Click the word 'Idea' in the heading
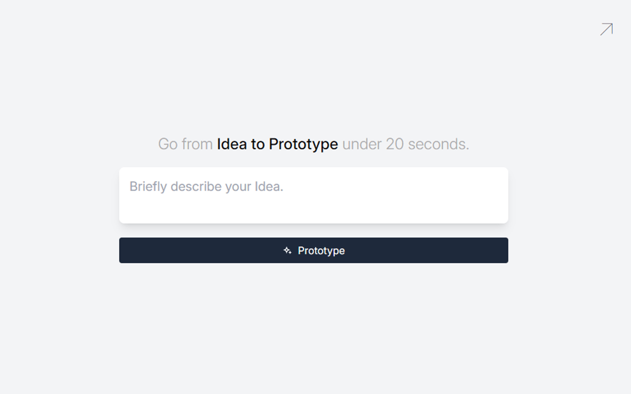The width and height of the screenshot is (631, 394). coord(232,144)
